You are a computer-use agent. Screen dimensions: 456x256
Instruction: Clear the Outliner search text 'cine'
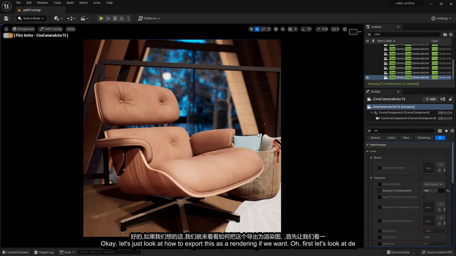[x=369, y=34]
